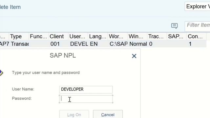
Task: Click the Win... column header
Action: pos(137,36)
